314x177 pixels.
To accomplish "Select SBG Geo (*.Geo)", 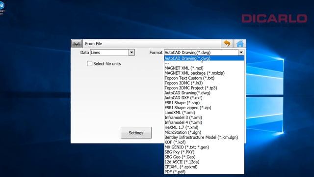I will [204, 157].
